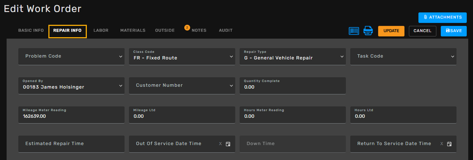
Task: Click the barcode icon
Action: pyautogui.click(x=354, y=31)
